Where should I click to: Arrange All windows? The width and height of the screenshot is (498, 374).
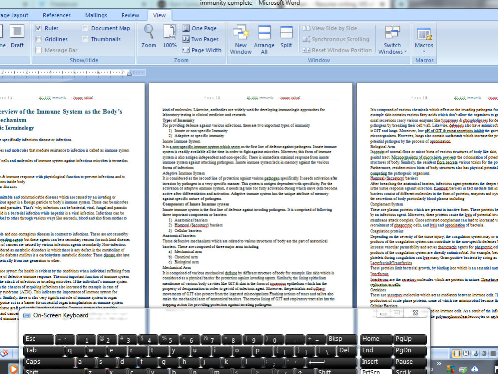264,39
